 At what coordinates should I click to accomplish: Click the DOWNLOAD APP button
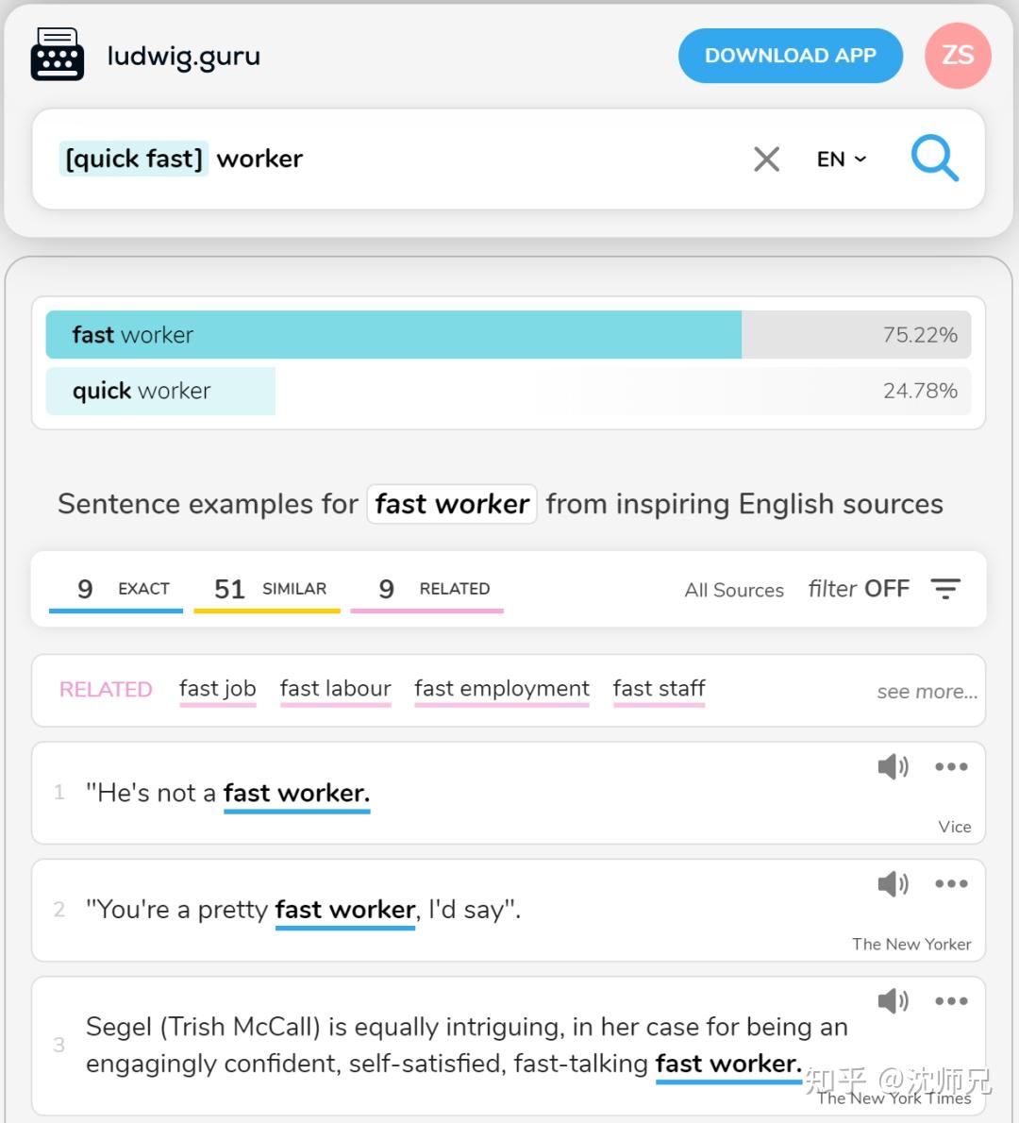pyautogui.click(x=790, y=56)
